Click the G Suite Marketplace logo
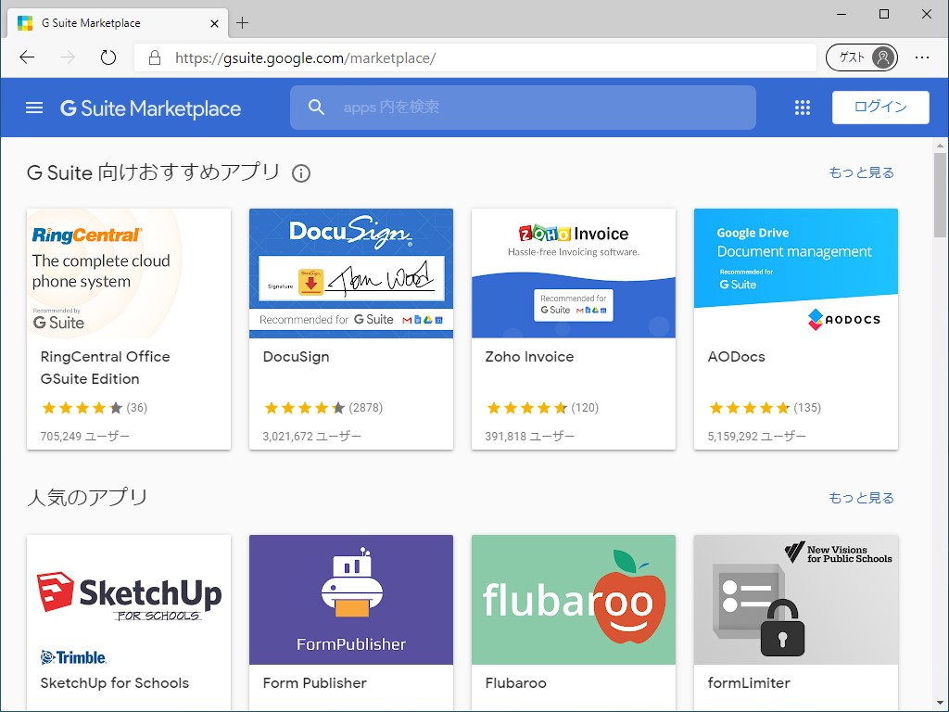The image size is (949, 712). (x=150, y=108)
